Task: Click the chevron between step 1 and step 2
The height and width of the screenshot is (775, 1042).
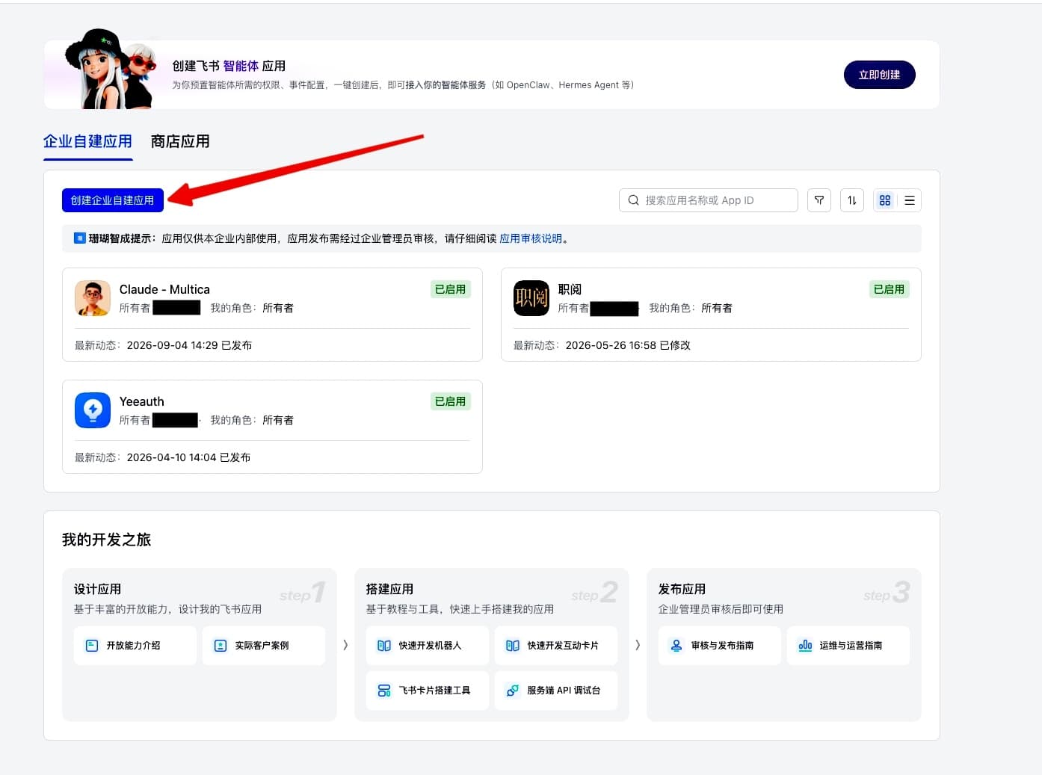Action: tap(345, 645)
